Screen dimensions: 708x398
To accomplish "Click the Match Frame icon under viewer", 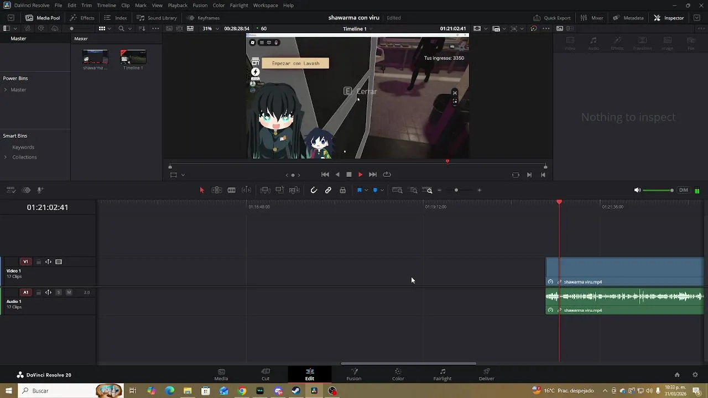I will point(516,175).
